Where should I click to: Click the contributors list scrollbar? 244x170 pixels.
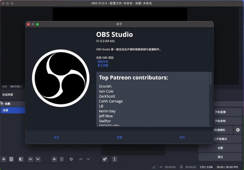(210, 79)
